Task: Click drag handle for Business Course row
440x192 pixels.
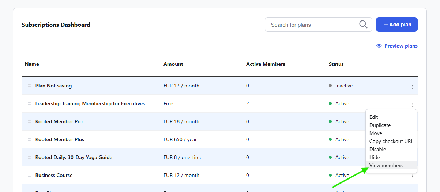Action: pos(29,175)
